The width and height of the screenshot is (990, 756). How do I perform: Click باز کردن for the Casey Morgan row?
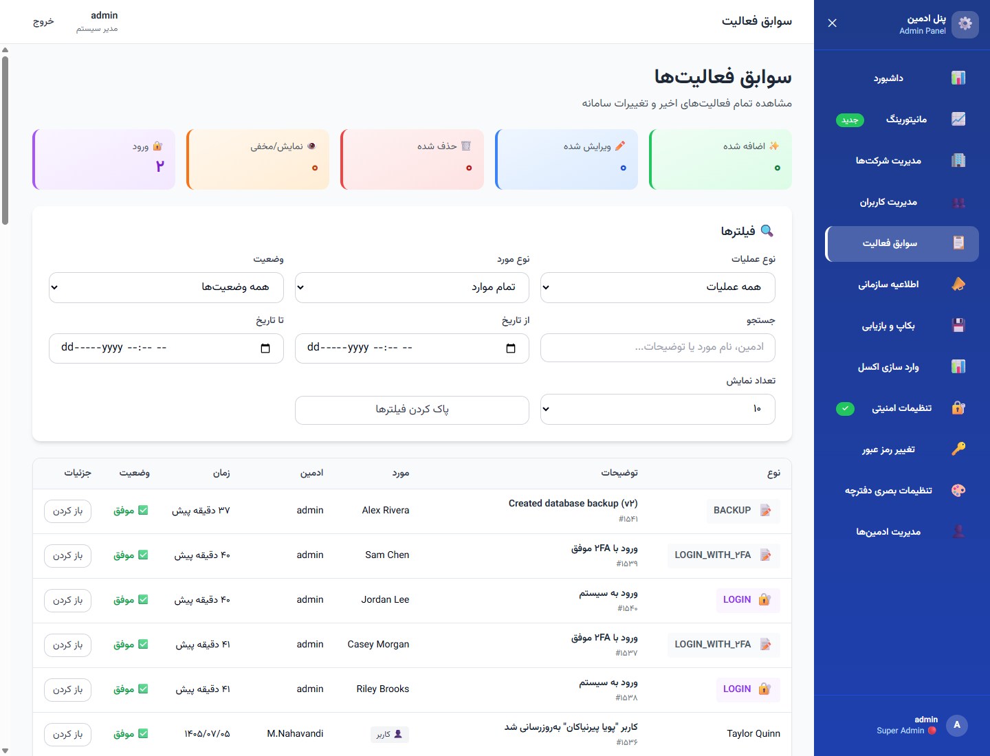coord(68,645)
